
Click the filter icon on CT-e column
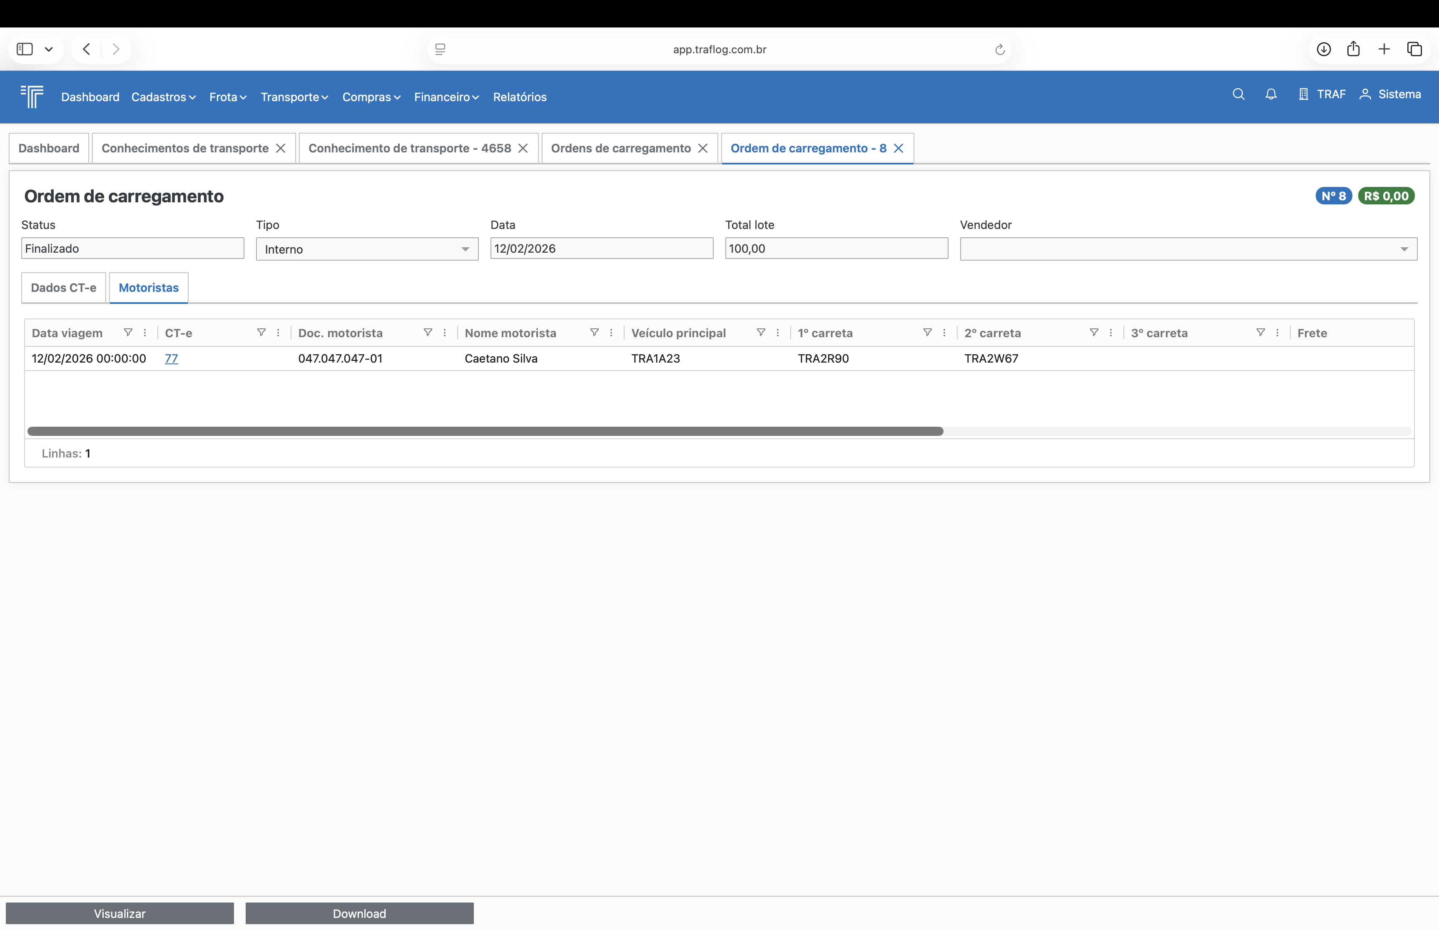pyautogui.click(x=261, y=333)
